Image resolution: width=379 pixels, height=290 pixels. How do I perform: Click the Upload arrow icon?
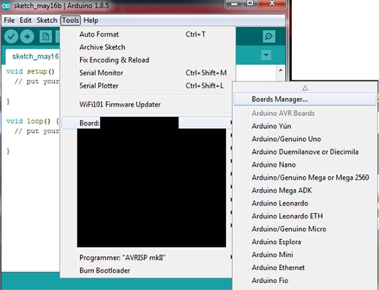click(x=27, y=36)
